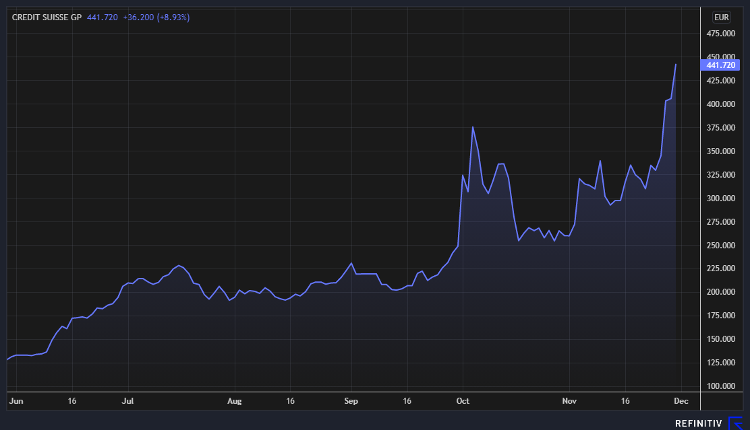Click the Oct date label

coord(463,401)
